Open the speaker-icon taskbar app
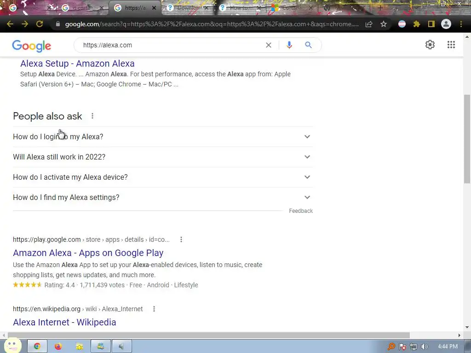Viewport: 471px width, 353px height. click(121, 347)
